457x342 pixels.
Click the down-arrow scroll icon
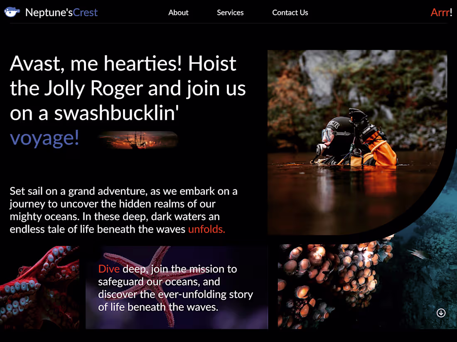coord(441,313)
